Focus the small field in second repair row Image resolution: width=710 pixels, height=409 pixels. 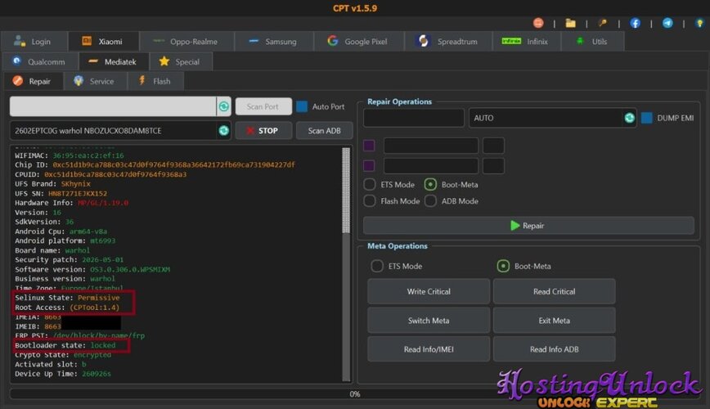493,165
